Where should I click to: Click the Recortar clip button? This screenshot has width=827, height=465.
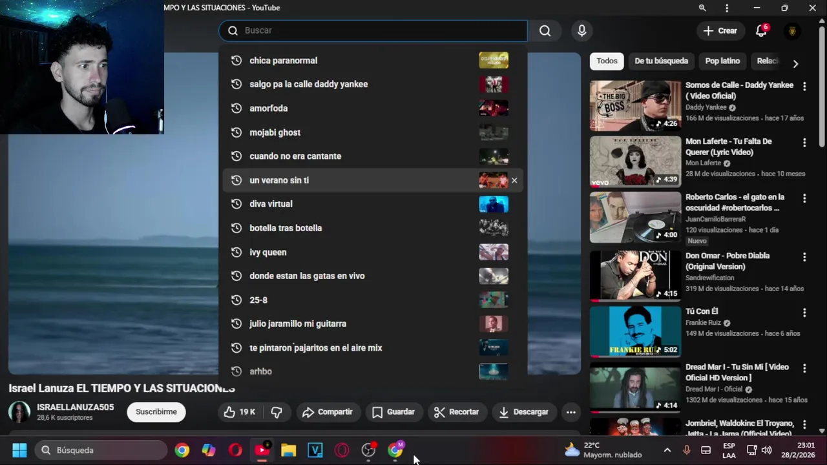click(x=456, y=411)
